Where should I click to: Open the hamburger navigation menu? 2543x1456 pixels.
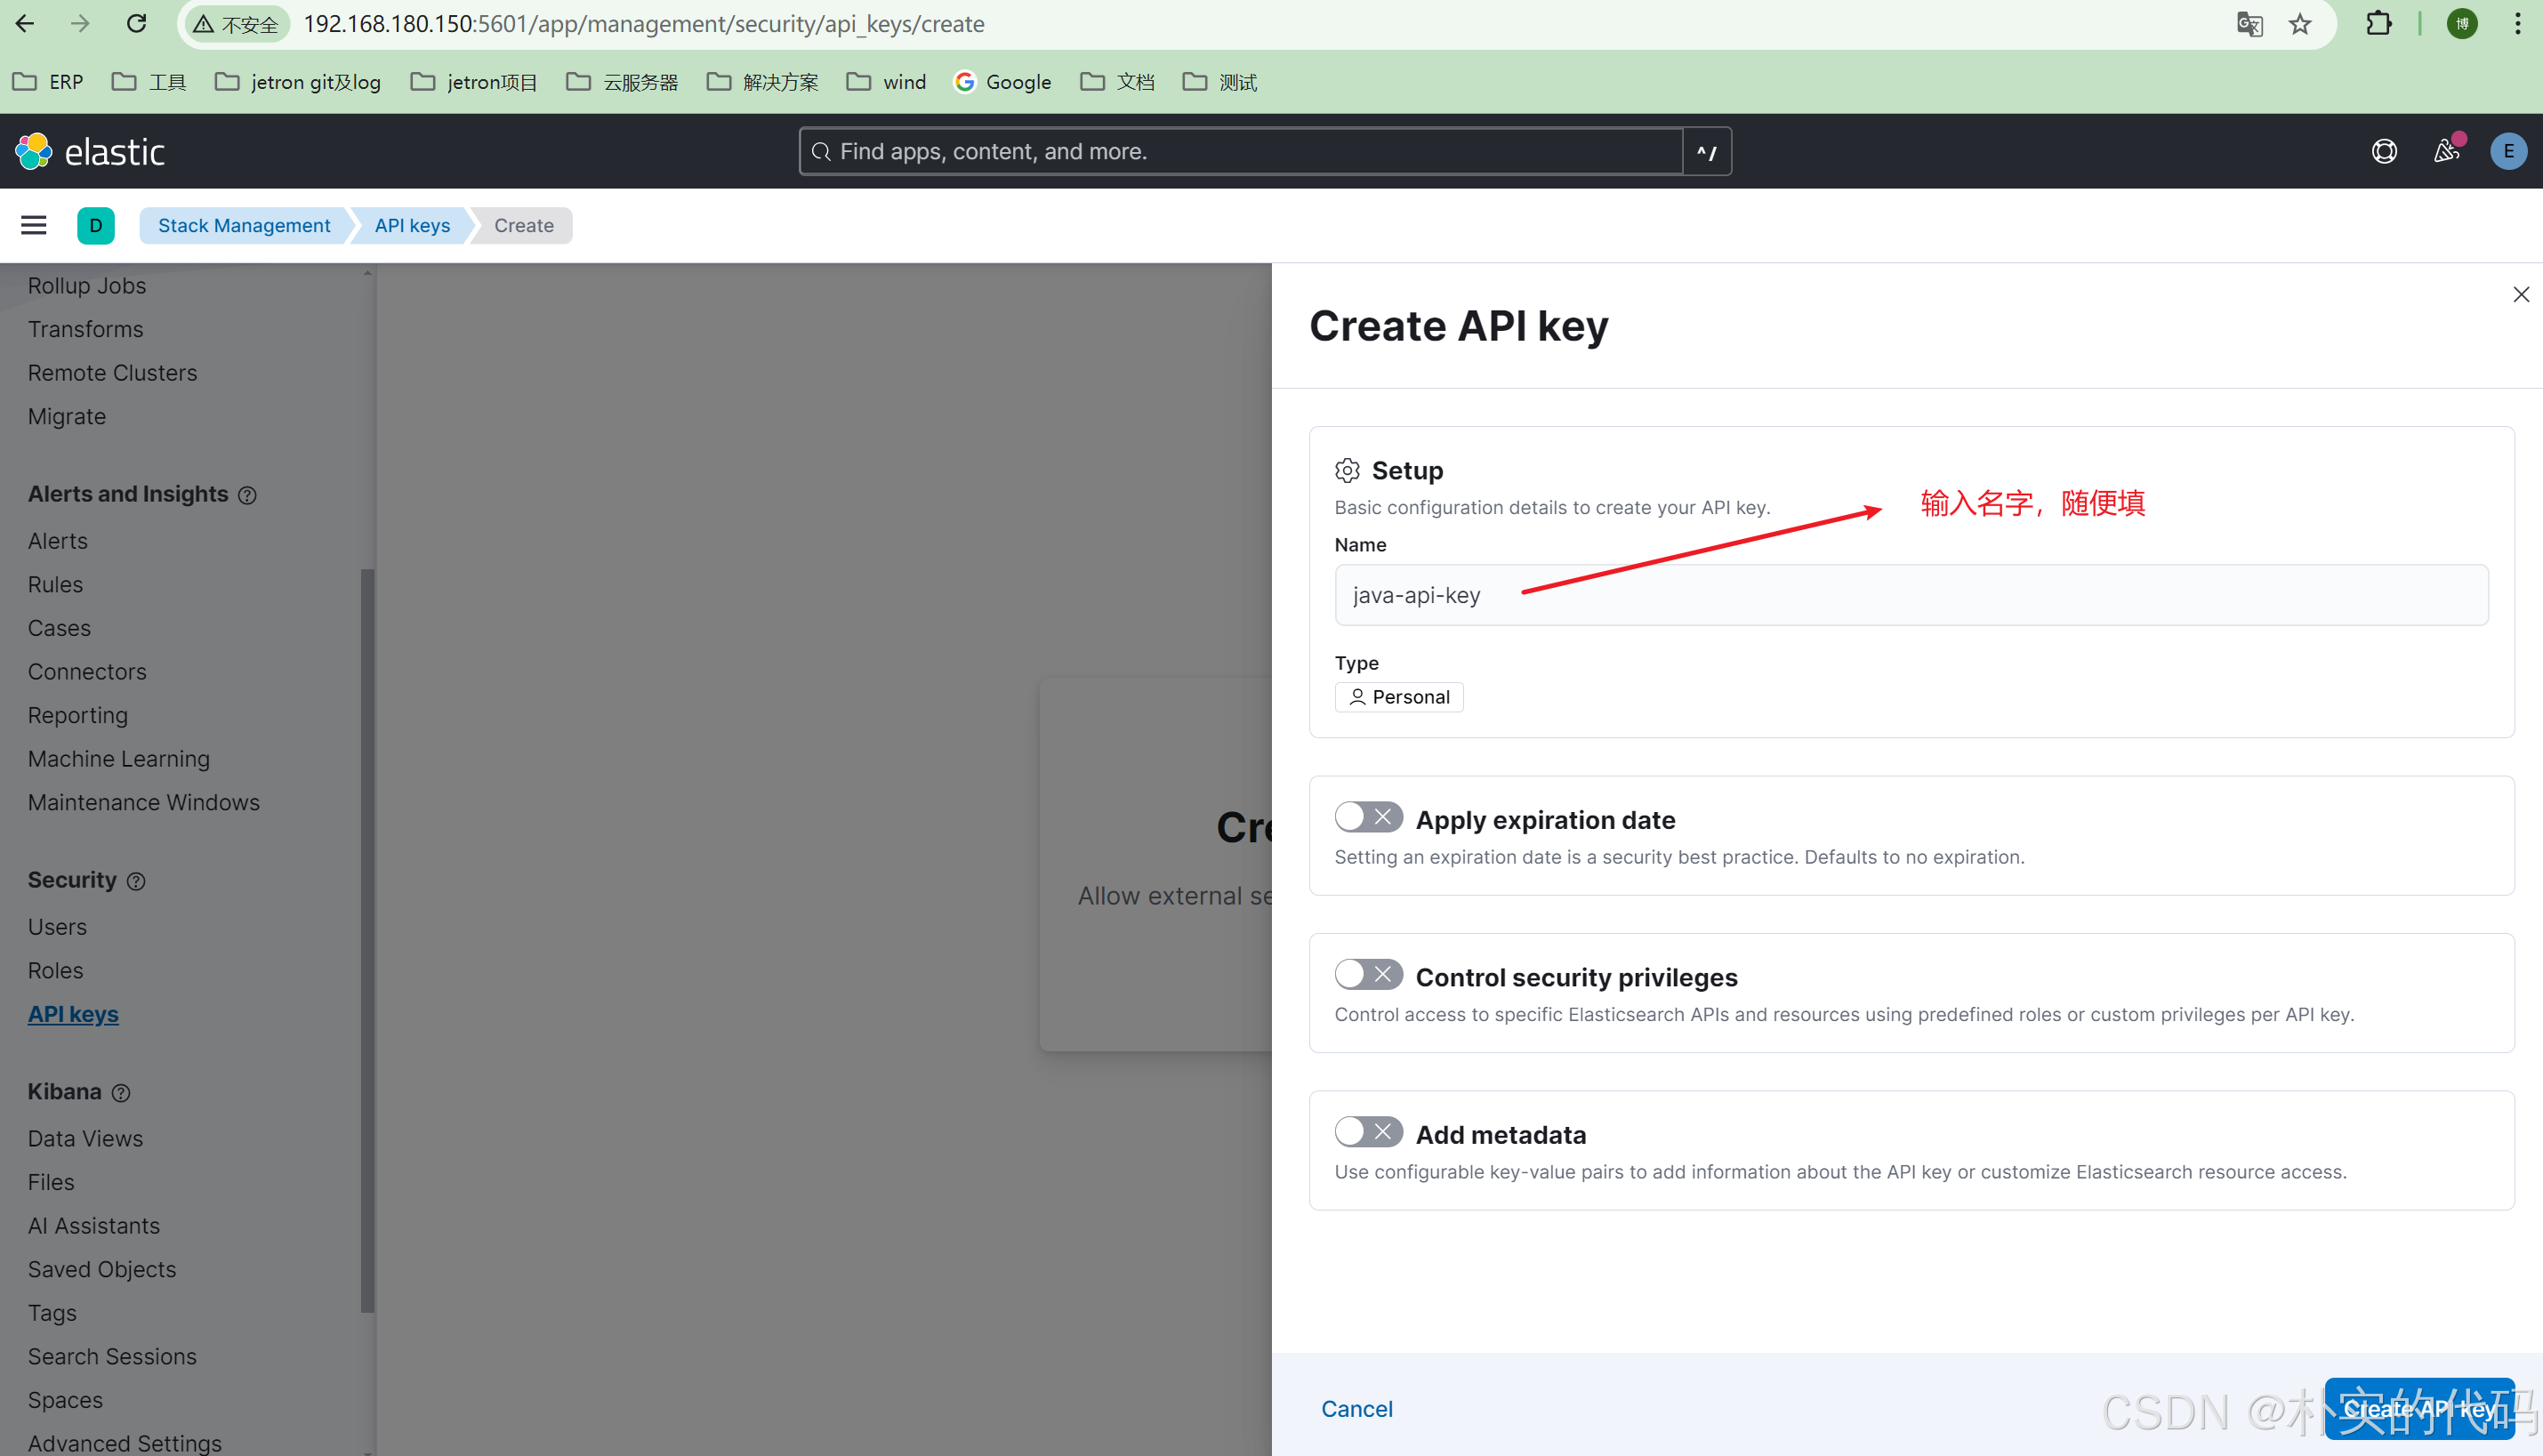(x=34, y=225)
